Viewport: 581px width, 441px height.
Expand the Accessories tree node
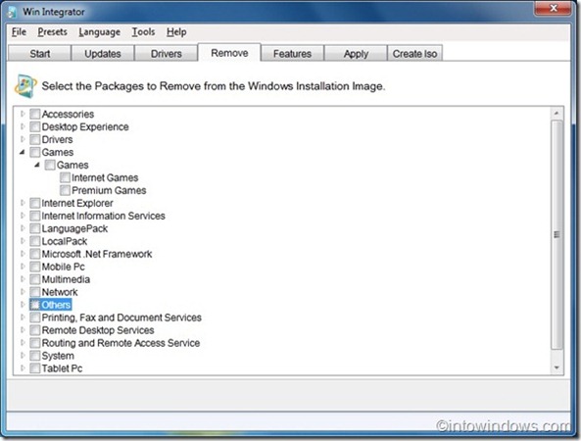(23, 114)
